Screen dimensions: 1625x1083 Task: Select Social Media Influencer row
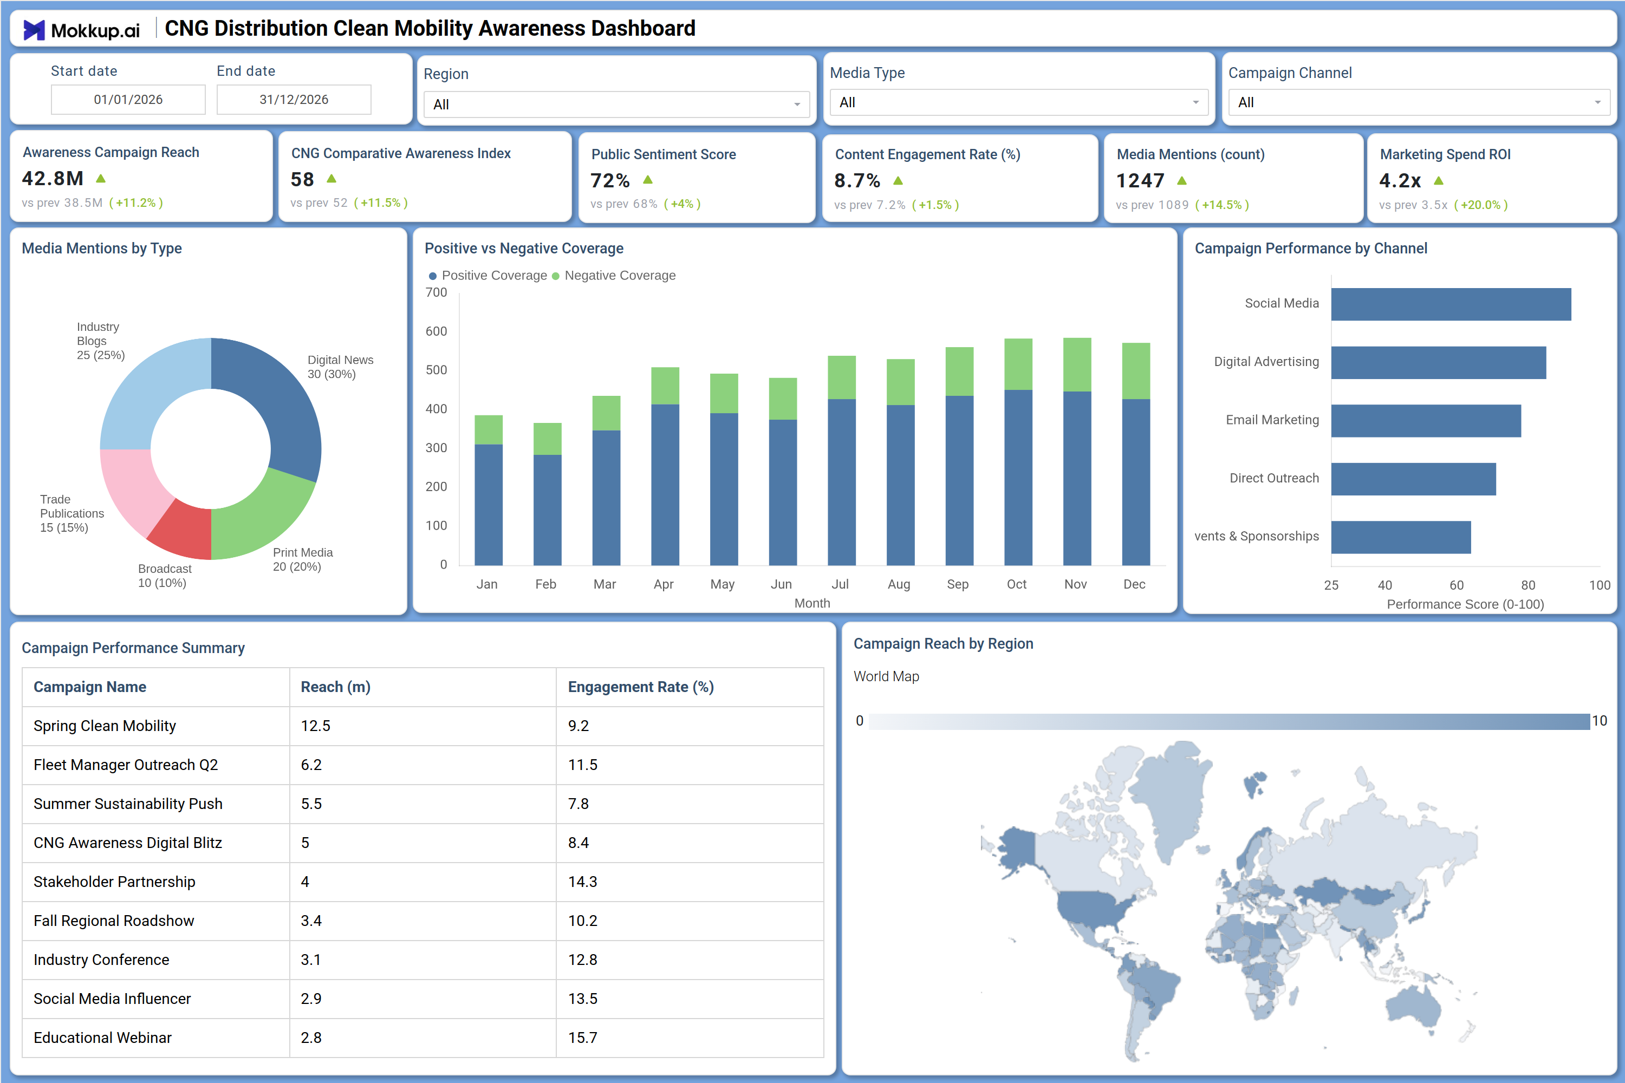pos(423,999)
